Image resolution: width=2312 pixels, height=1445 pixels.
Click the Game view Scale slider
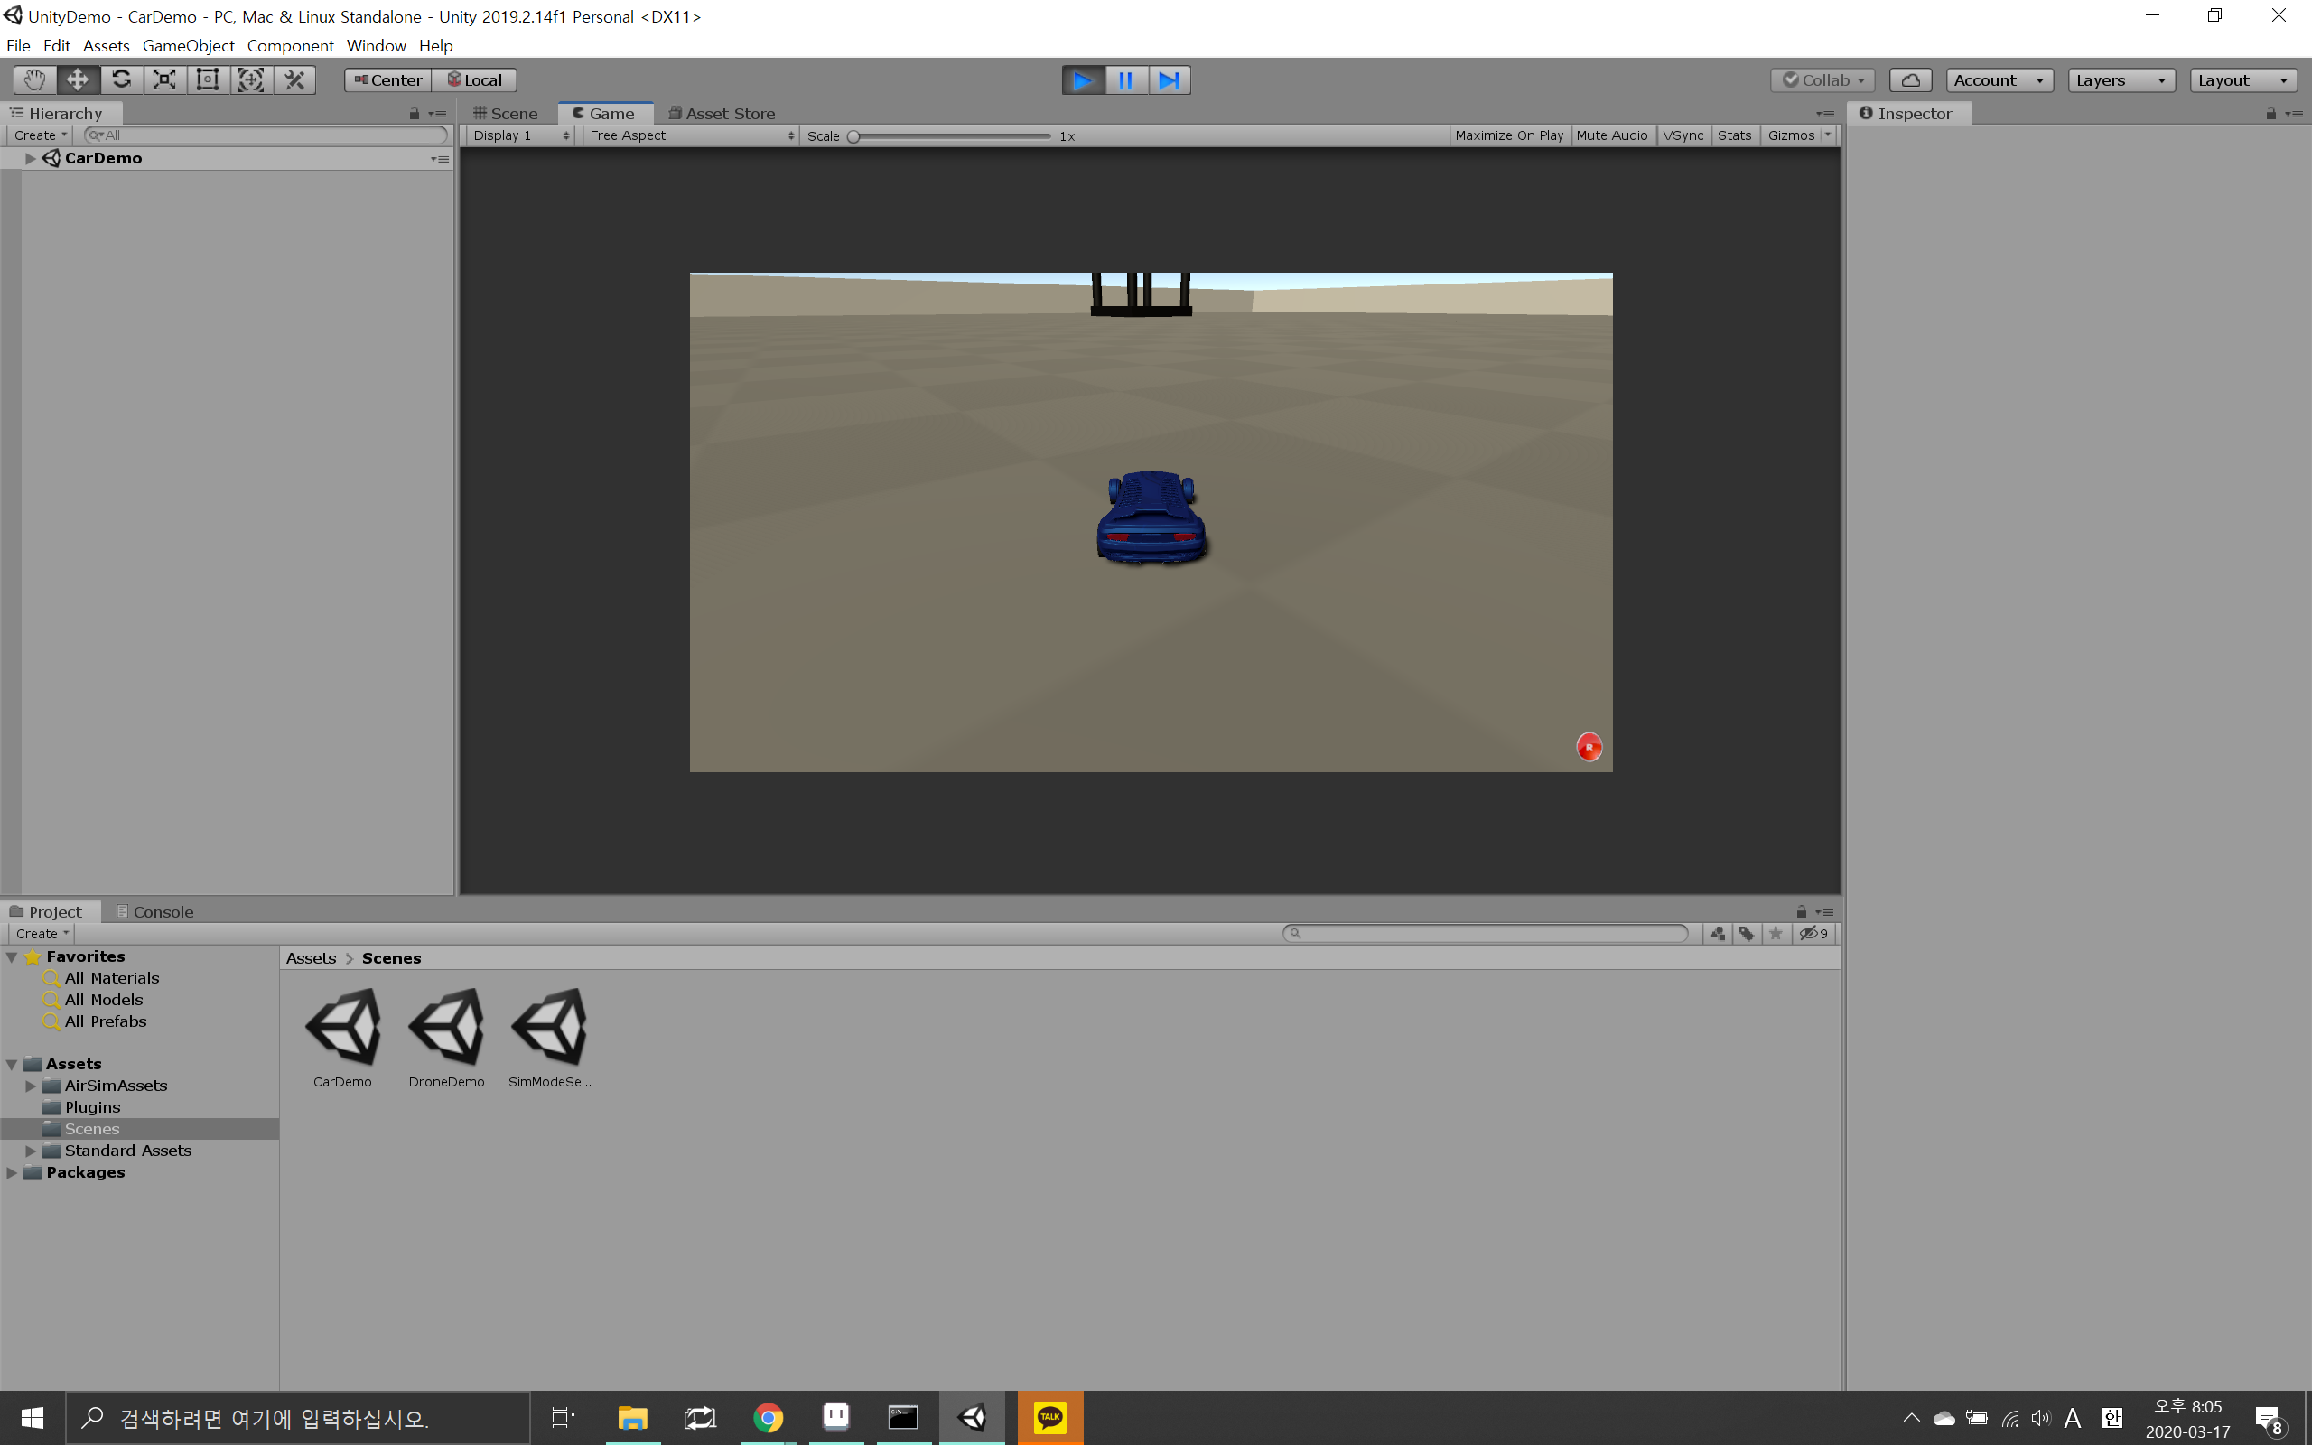point(951,135)
